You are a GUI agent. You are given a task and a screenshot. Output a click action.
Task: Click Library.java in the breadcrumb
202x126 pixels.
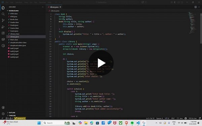pos(55,11)
